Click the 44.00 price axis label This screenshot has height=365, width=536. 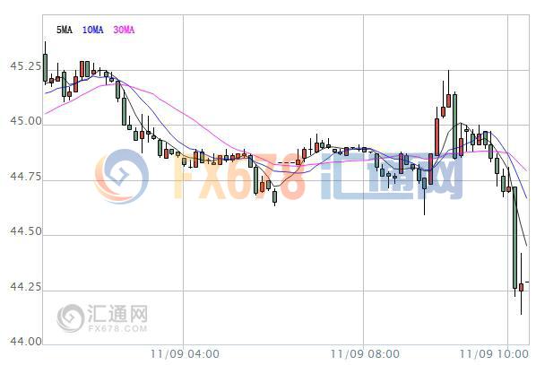[x=25, y=342]
